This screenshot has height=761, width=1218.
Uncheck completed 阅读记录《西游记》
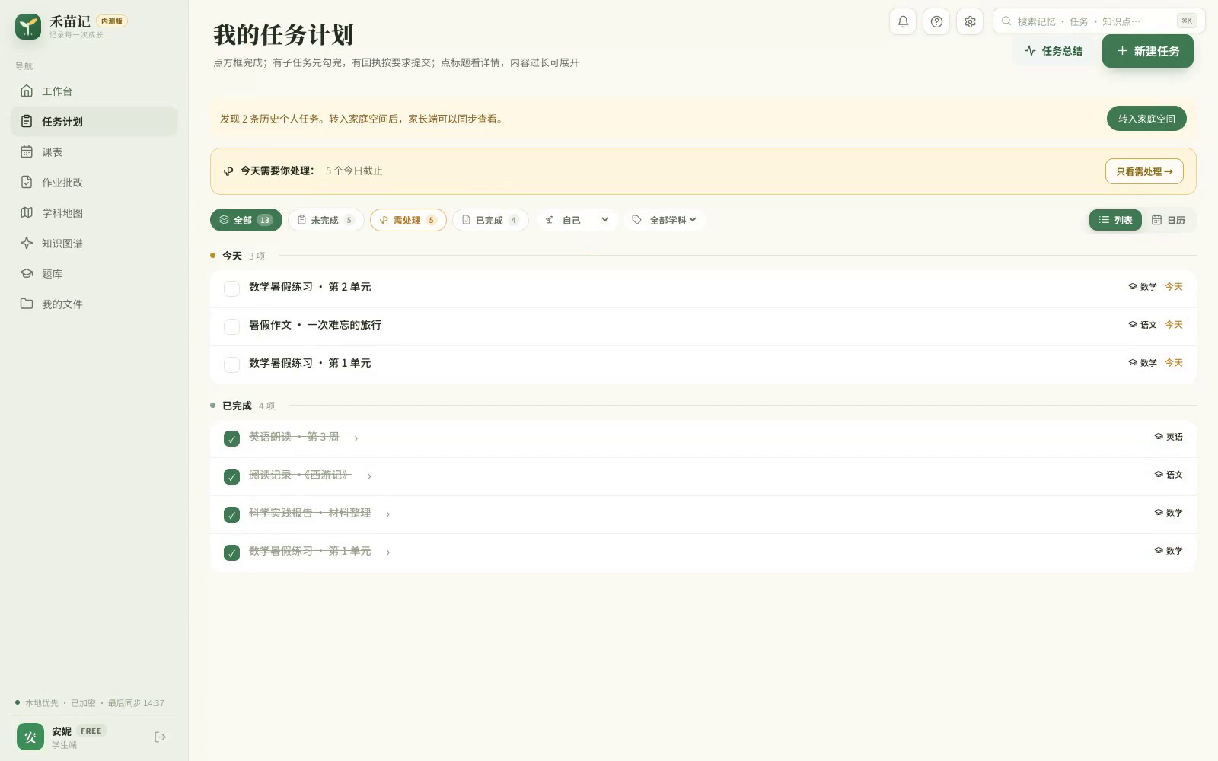point(232,476)
